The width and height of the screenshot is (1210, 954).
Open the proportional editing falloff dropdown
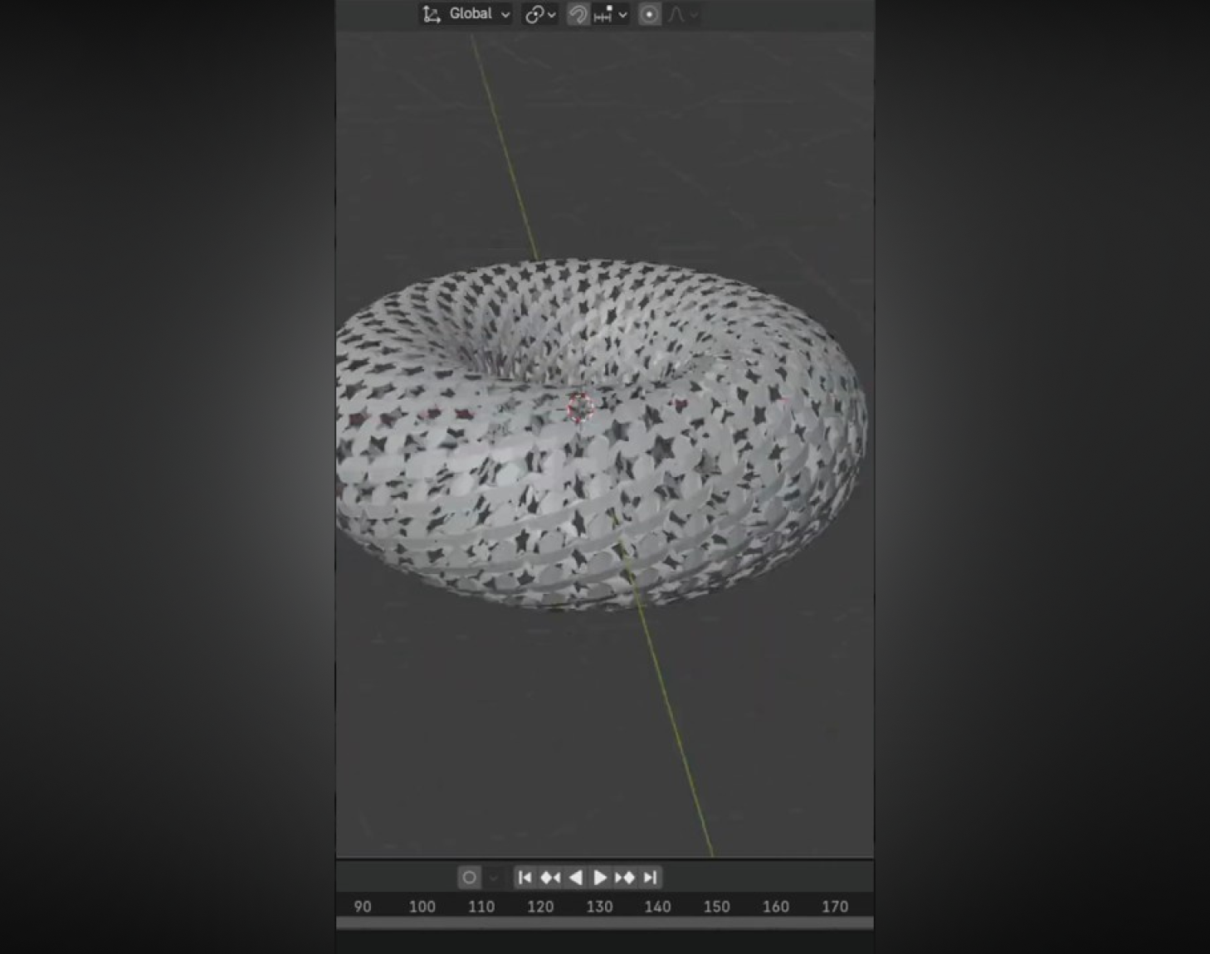[x=683, y=14]
